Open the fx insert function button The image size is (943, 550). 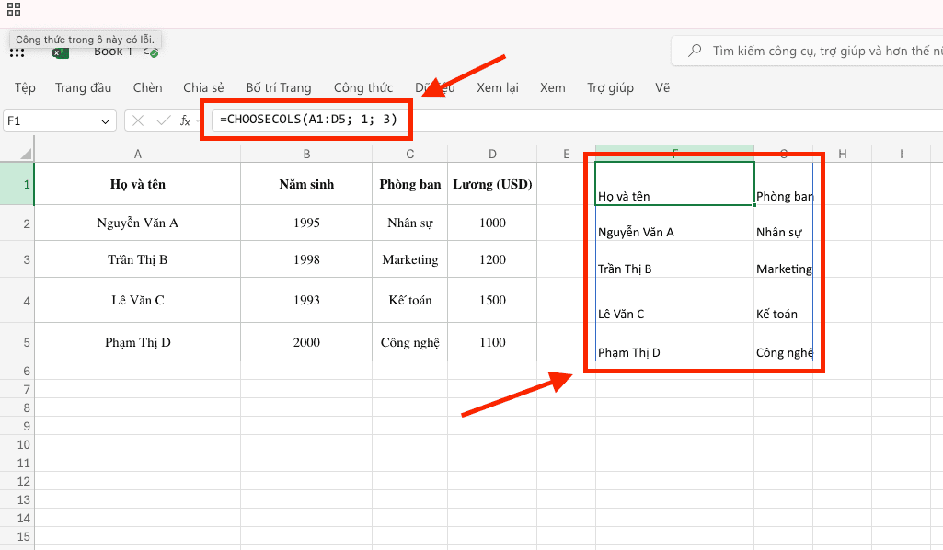coord(185,120)
